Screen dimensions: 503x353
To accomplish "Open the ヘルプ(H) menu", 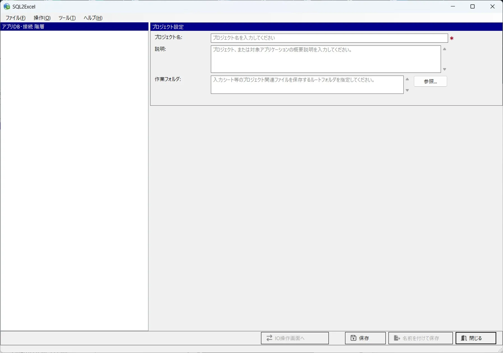I will coord(93,18).
